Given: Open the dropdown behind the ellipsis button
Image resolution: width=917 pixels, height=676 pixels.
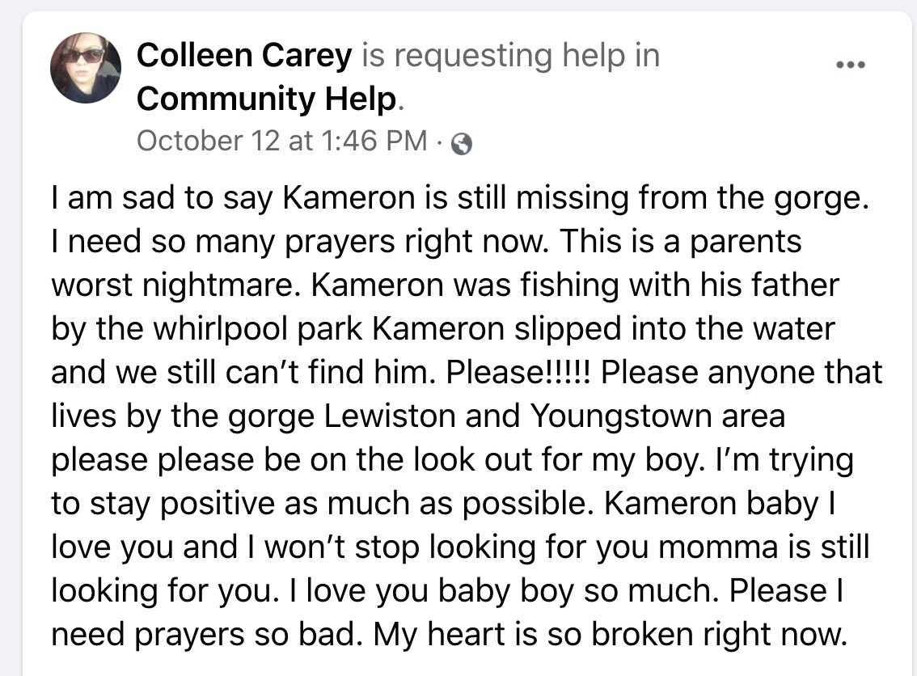Looking at the screenshot, I should coord(851,64).
